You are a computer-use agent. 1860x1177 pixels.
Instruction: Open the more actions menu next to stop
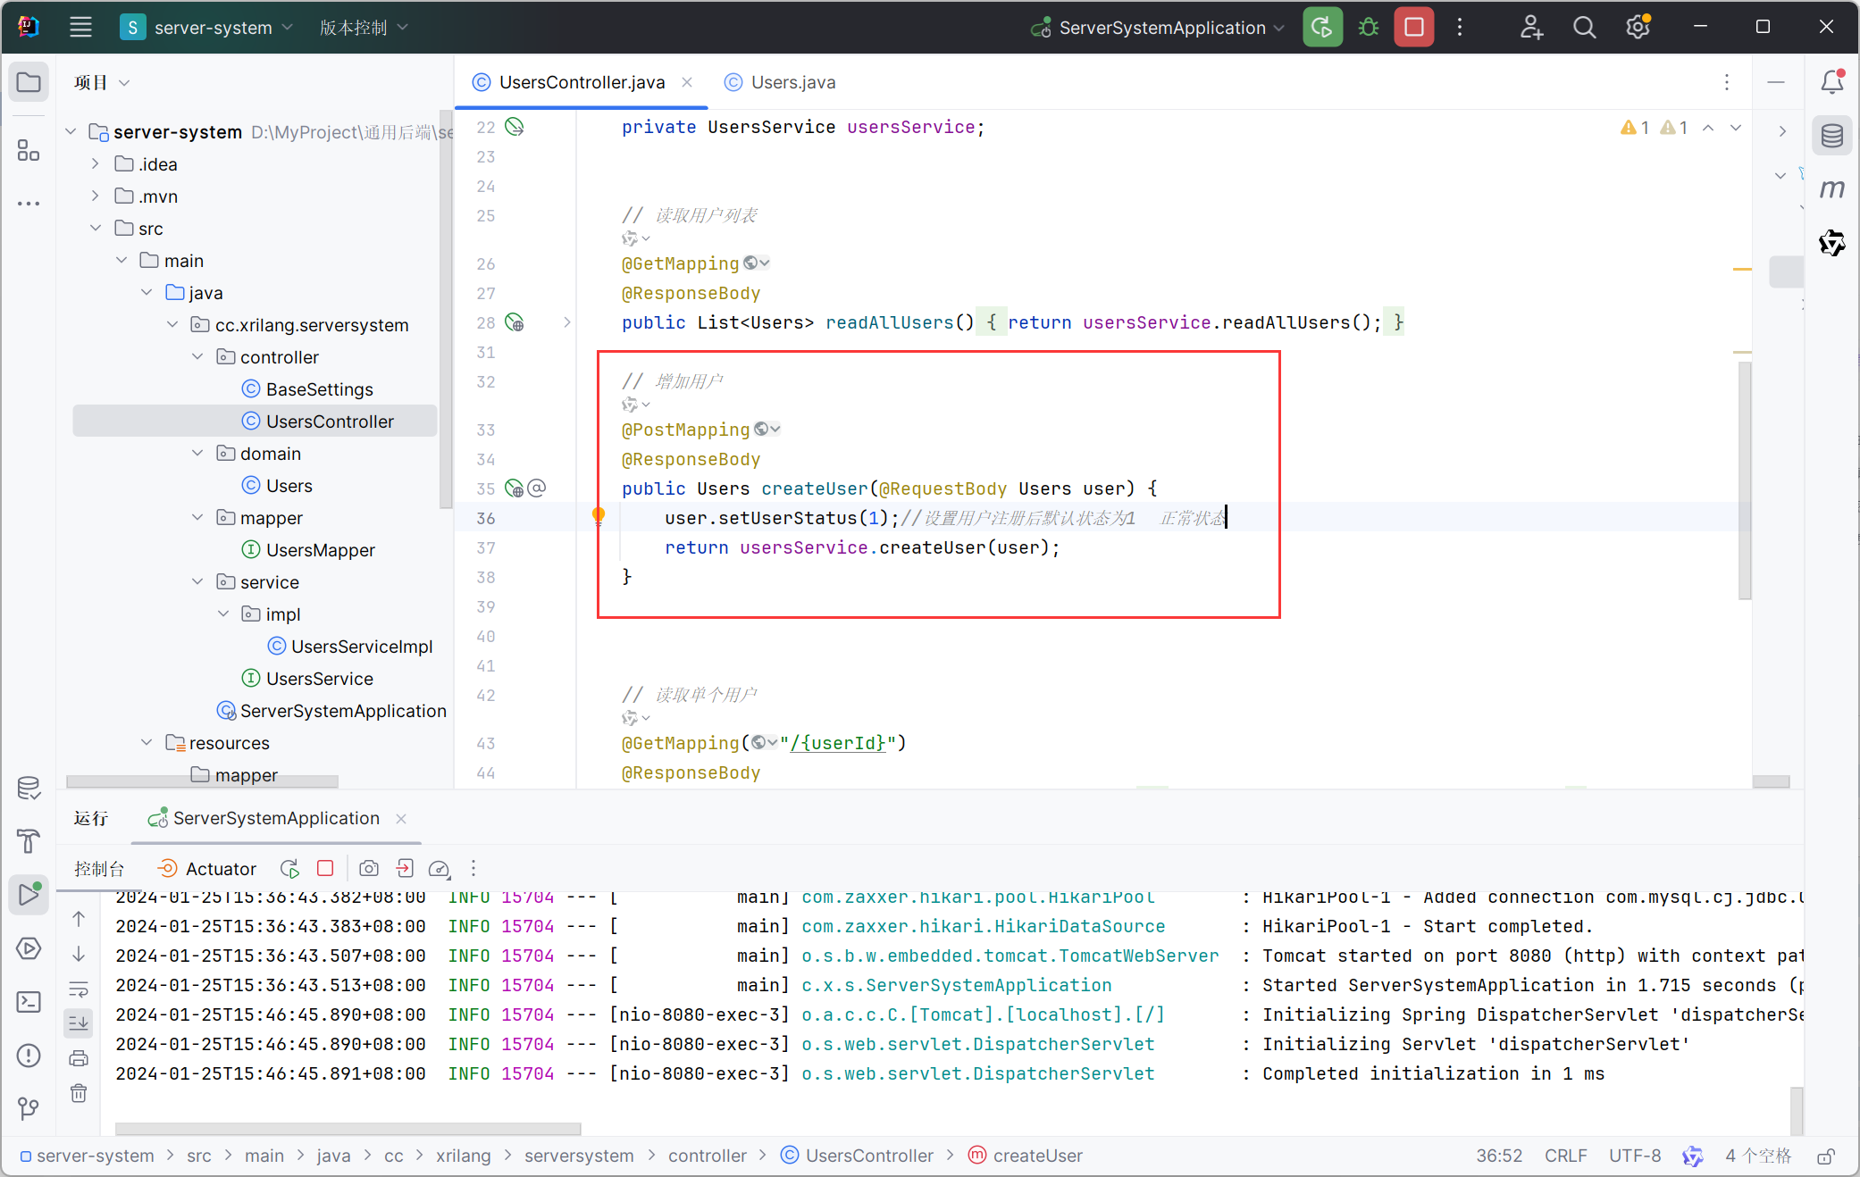[1460, 28]
